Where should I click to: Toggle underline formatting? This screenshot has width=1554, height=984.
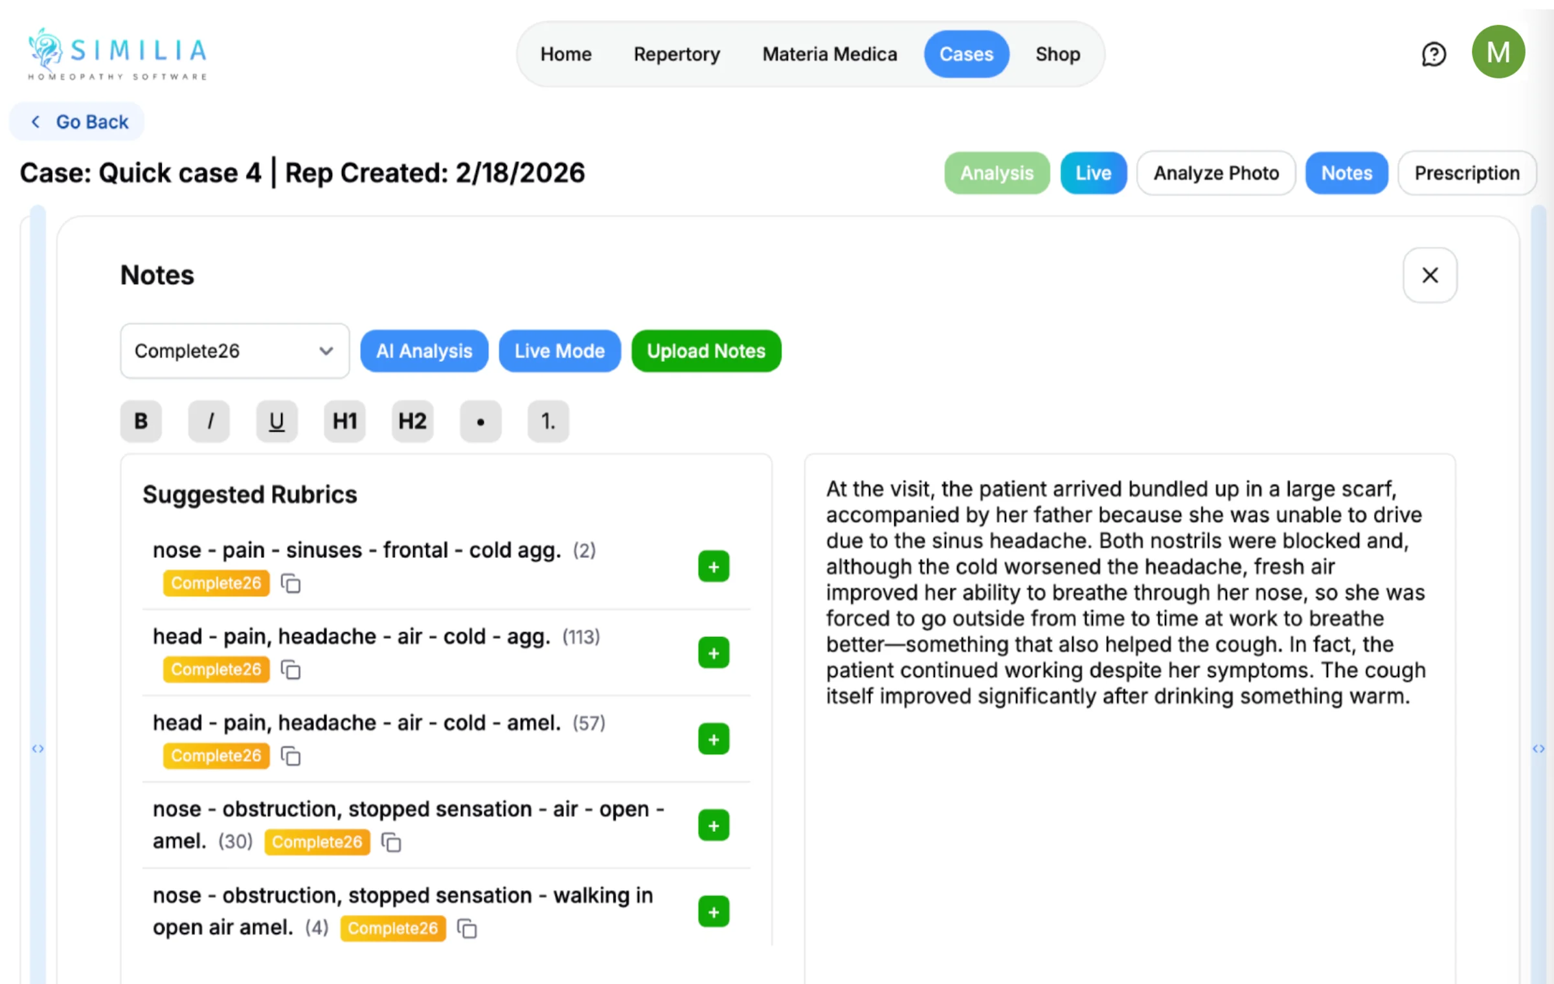click(276, 421)
